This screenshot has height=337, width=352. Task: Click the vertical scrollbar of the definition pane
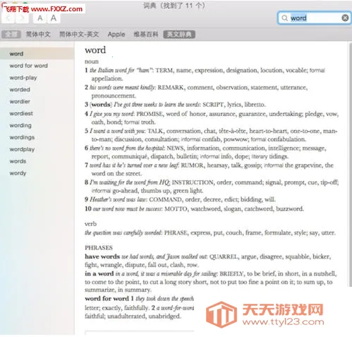(x=350, y=165)
